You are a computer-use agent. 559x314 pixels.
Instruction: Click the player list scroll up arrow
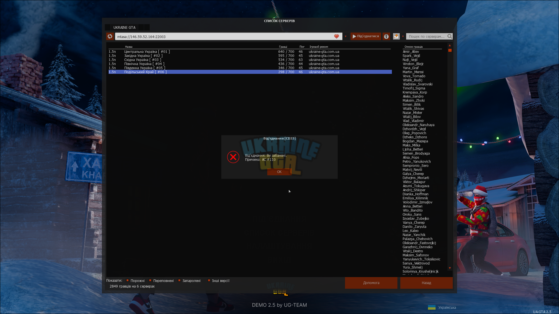pyautogui.click(x=450, y=45)
